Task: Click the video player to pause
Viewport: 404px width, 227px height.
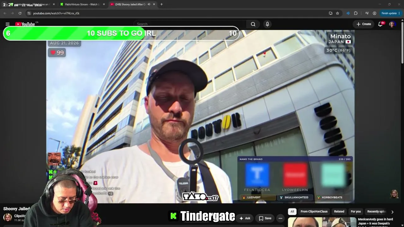Action: coord(200,117)
